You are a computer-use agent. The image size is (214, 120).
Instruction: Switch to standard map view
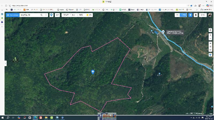[x=177, y=15]
